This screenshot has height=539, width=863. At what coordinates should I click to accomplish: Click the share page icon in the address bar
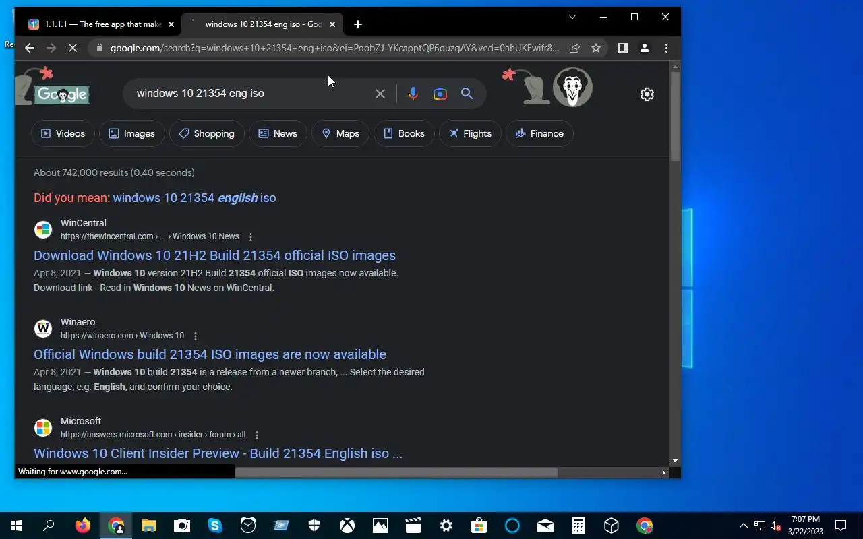pyautogui.click(x=574, y=48)
